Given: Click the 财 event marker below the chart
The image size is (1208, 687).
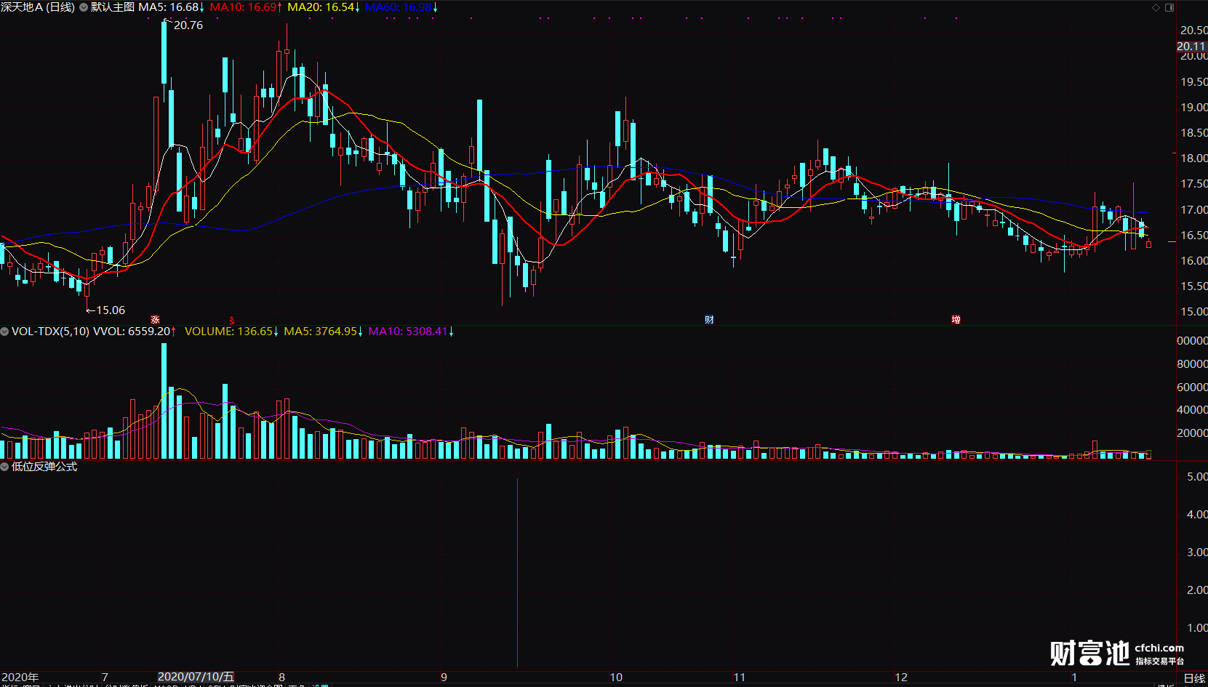Looking at the screenshot, I should tap(709, 320).
